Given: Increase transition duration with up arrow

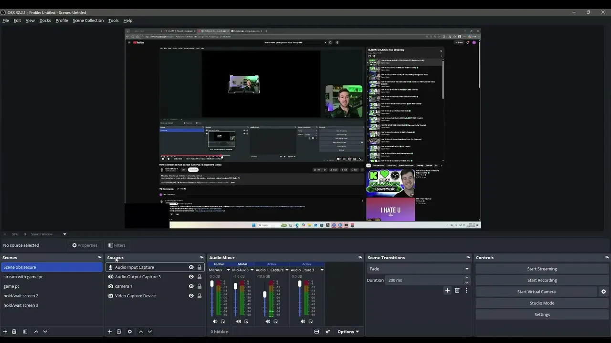Looking at the screenshot, I should click(x=466, y=278).
